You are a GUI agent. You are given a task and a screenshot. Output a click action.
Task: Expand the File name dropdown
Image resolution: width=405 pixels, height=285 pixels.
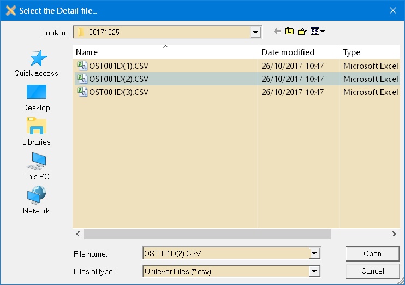[x=314, y=253]
